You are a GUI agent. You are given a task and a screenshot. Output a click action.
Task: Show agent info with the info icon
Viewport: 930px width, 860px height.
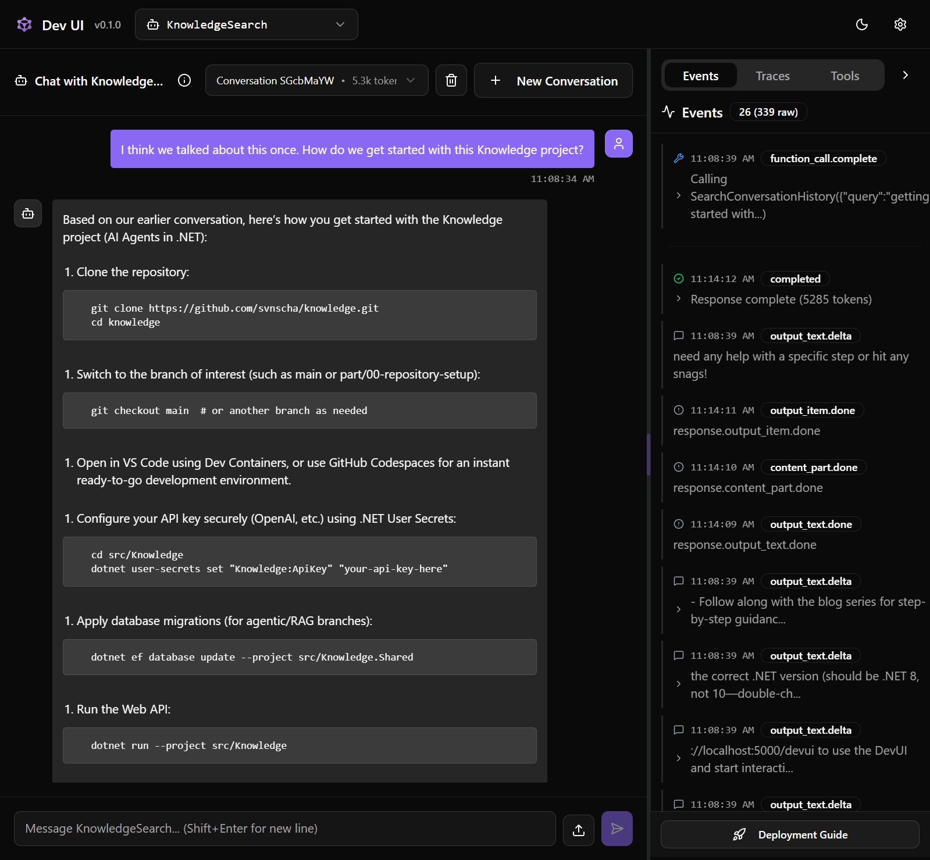[x=184, y=80]
